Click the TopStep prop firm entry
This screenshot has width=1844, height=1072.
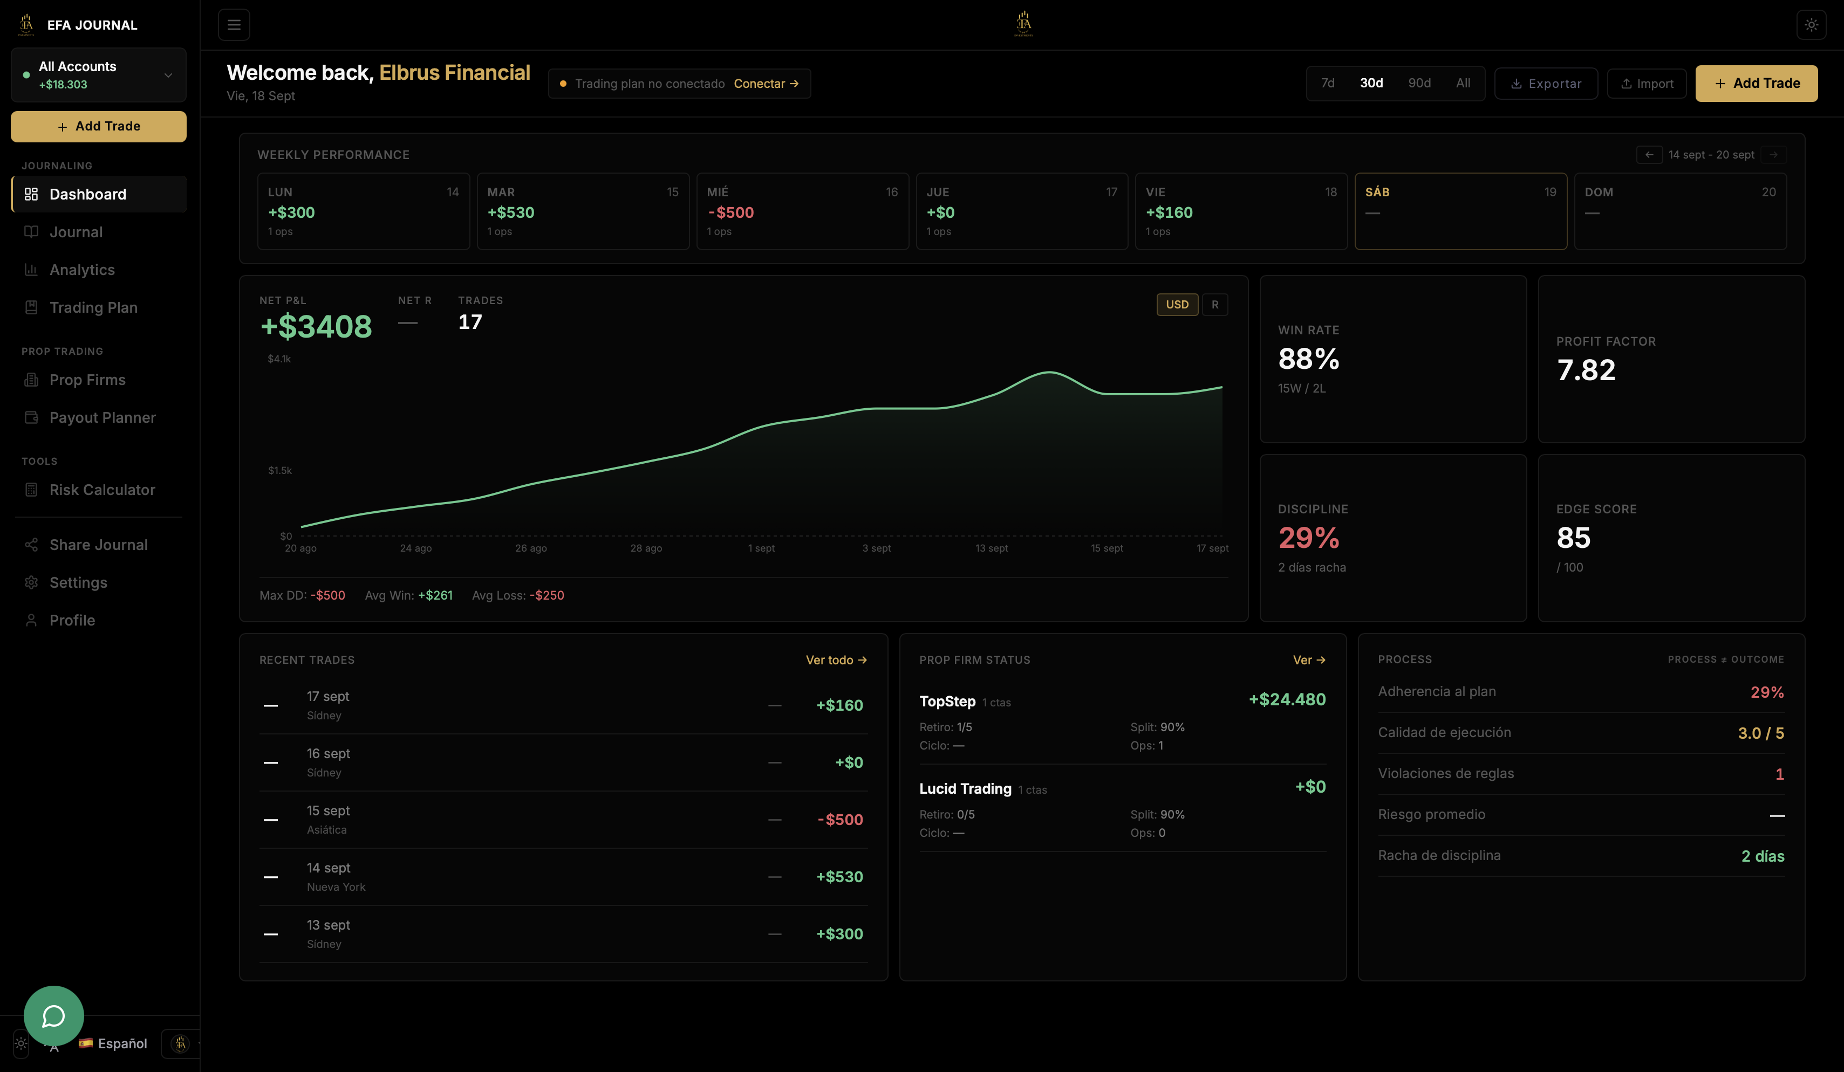pyautogui.click(x=1123, y=721)
